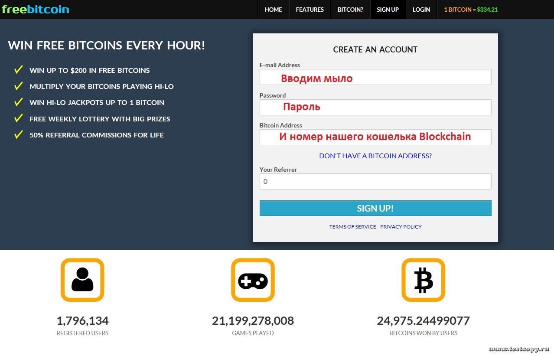This screenshot has height=356, width=554.
Task: Follow the Don't Have a Bitcoin Address link
Action: [x=375, y=156]
